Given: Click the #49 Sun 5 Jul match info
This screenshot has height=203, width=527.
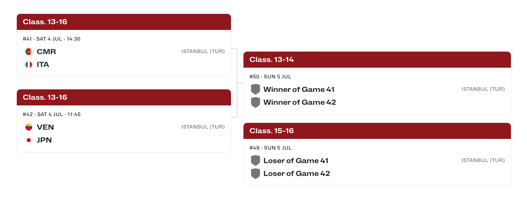Looking at the screenshot, I should point(270,148).
